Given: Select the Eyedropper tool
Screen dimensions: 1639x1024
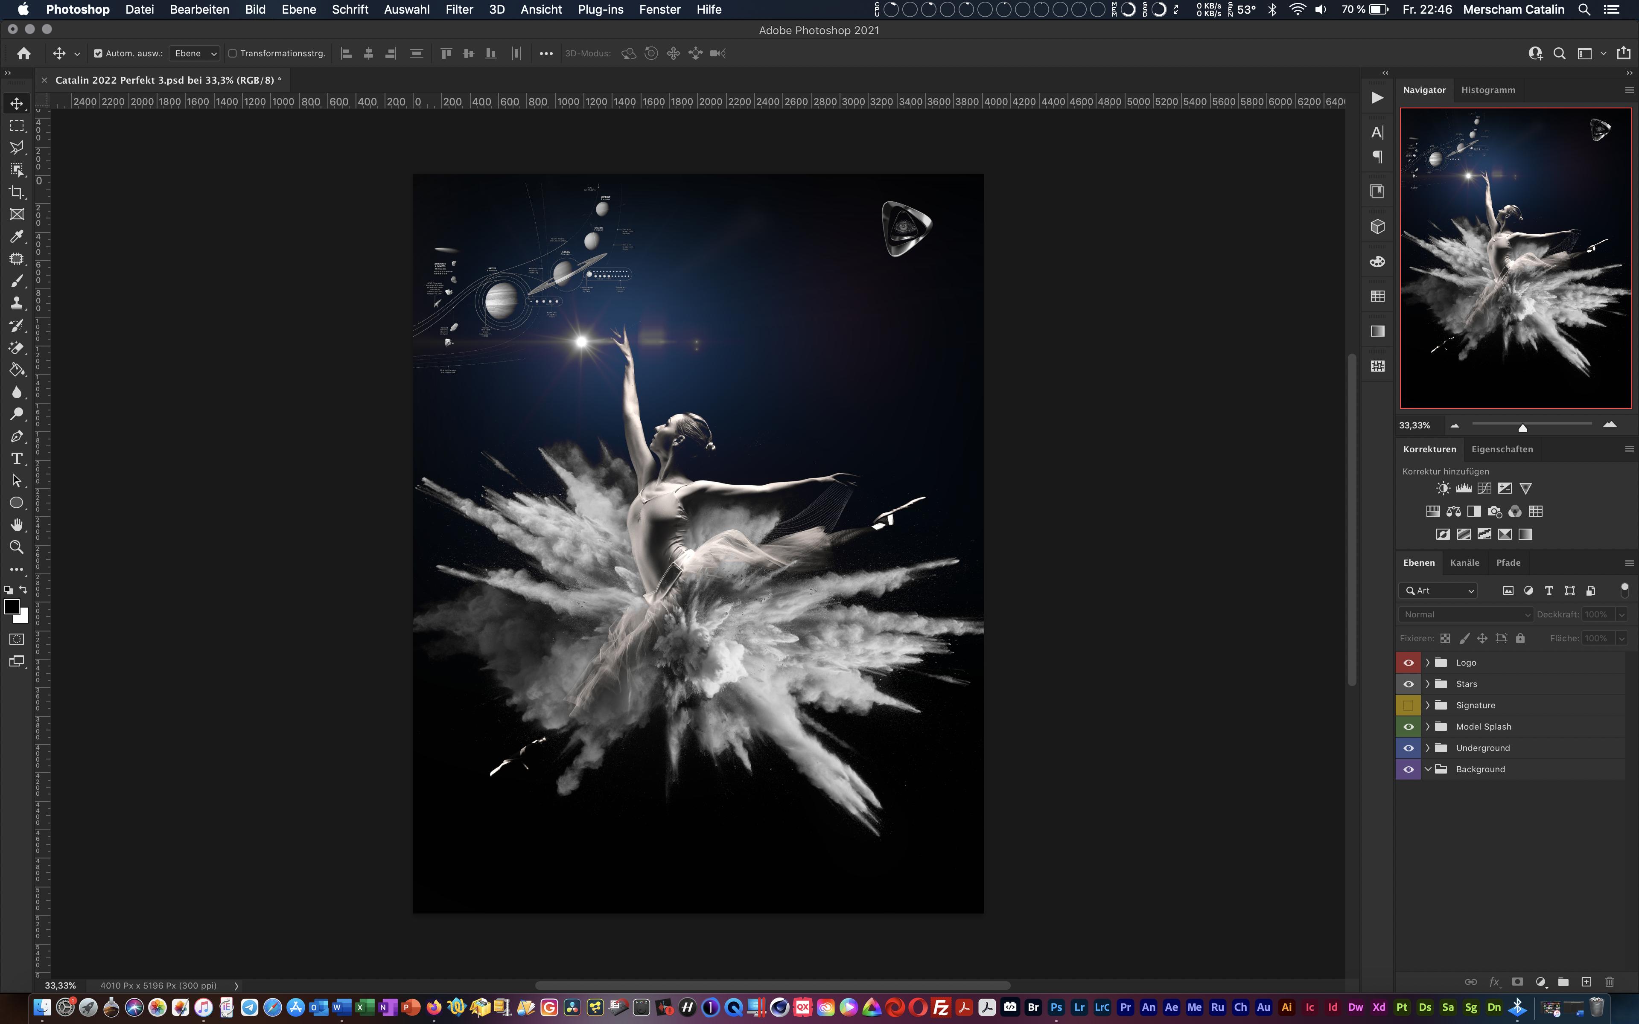Looking at the screenshot, I should click(17, 236).
